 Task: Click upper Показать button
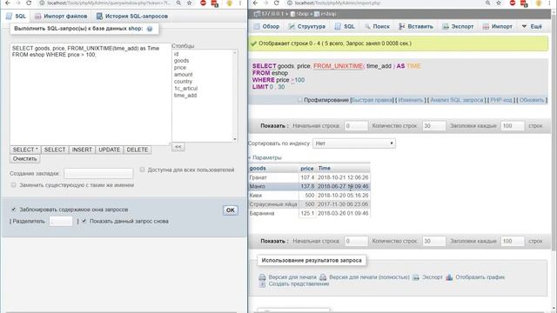274,125
